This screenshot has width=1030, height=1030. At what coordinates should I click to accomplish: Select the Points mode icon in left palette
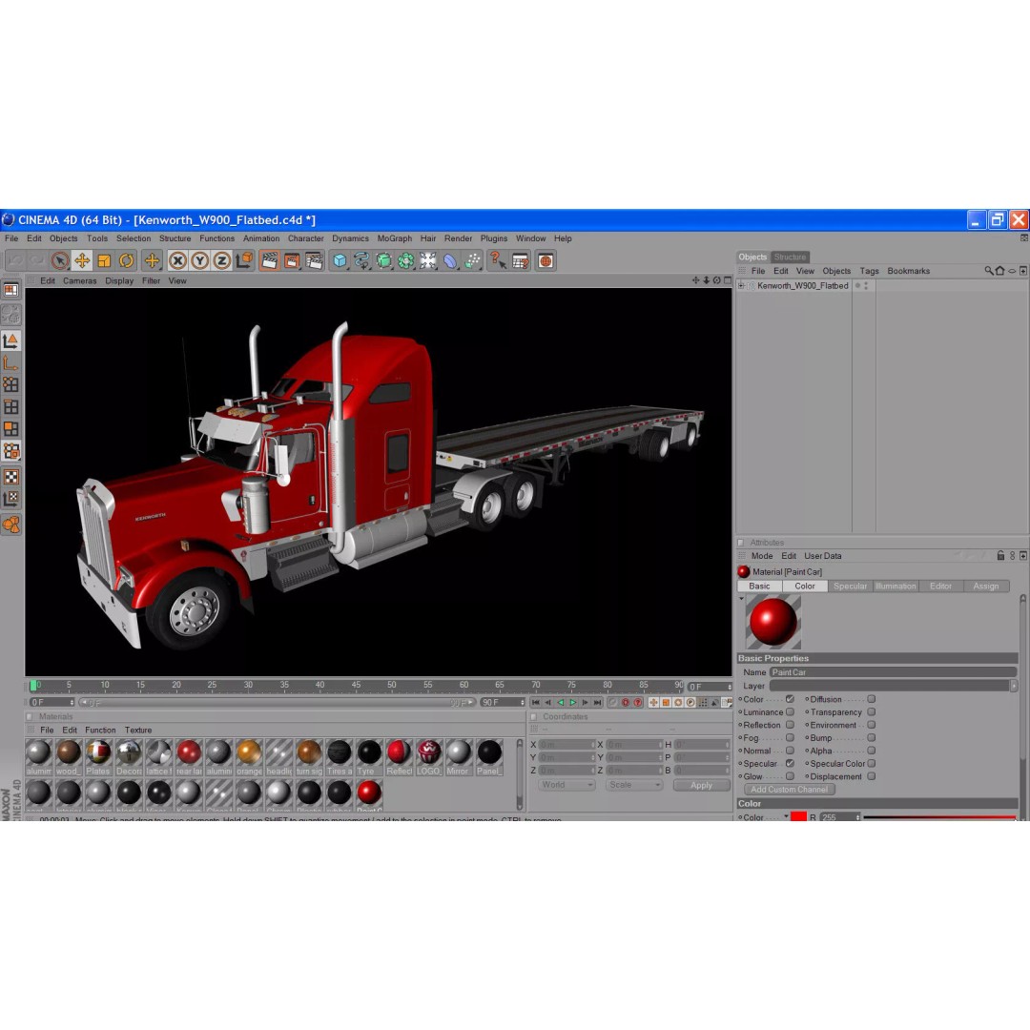pyautogui.click(x=11, y=384)
